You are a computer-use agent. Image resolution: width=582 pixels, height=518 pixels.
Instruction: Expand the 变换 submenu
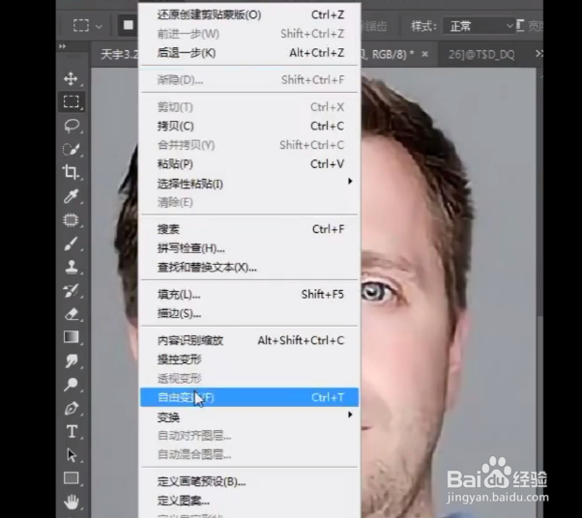click(249, 417)
